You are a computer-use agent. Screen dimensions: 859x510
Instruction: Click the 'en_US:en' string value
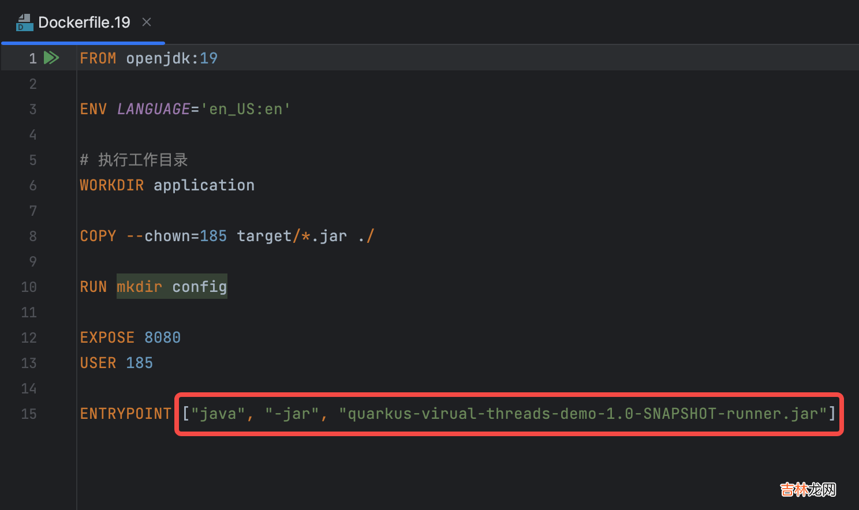coord(245,109)
